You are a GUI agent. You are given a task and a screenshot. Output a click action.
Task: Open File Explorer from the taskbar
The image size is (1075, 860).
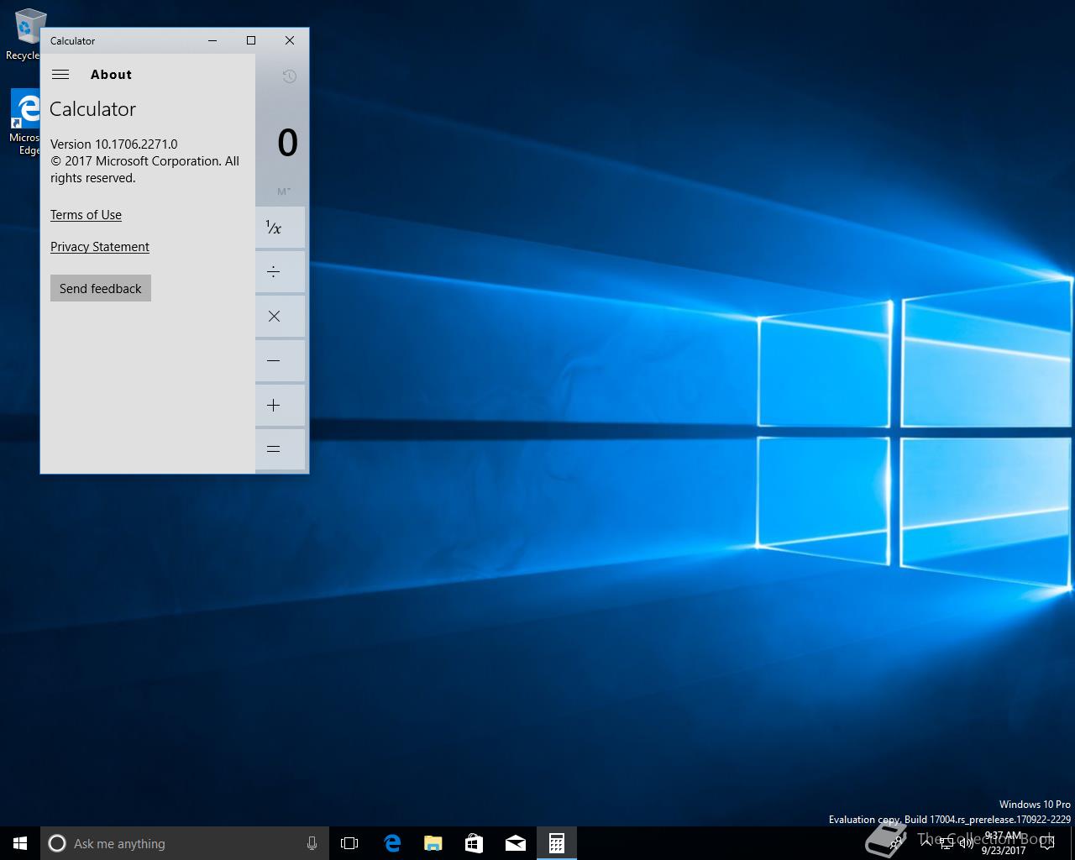coord(433,843)
